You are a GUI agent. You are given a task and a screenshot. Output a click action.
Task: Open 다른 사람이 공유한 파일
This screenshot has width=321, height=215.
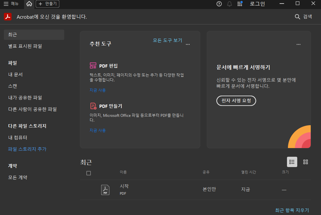32,109
